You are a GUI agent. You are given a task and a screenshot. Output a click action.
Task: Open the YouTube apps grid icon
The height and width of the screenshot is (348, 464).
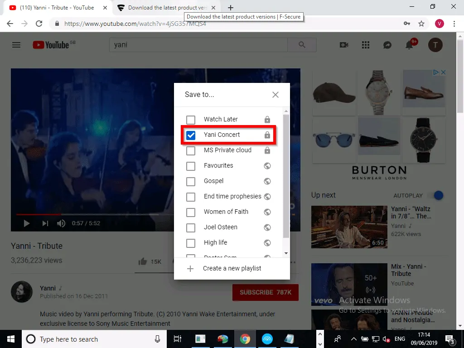(x=366, y=45)
